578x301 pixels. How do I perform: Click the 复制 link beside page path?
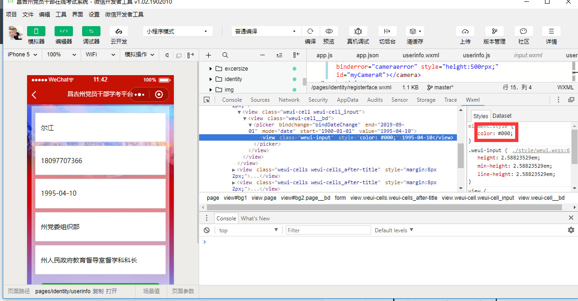(98, 291)
